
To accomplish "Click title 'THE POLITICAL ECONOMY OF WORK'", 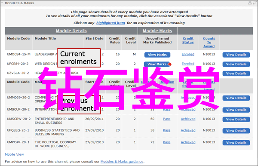I will pyautogui.click(x=55, y=144).
